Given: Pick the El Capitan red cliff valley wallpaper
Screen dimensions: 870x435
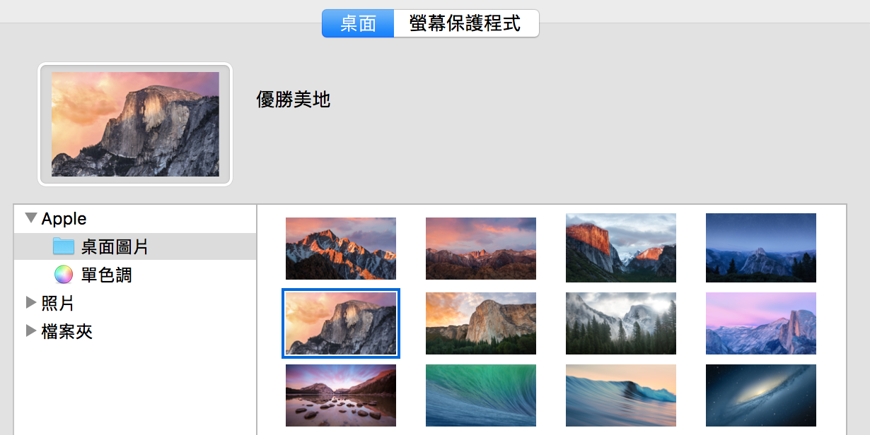Looking at the screenshot, I should click(x=621, y=248).
